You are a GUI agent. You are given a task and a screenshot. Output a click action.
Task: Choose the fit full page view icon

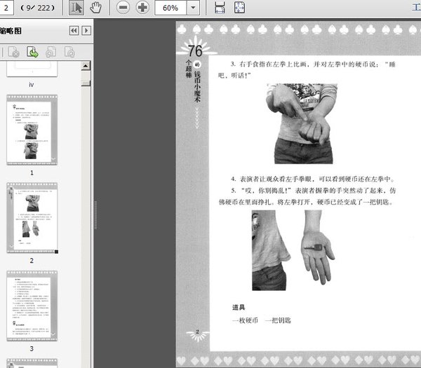click(239, 8)
